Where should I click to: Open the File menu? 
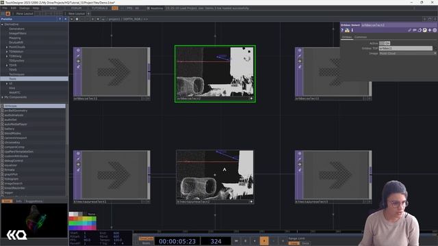point(5,8)
